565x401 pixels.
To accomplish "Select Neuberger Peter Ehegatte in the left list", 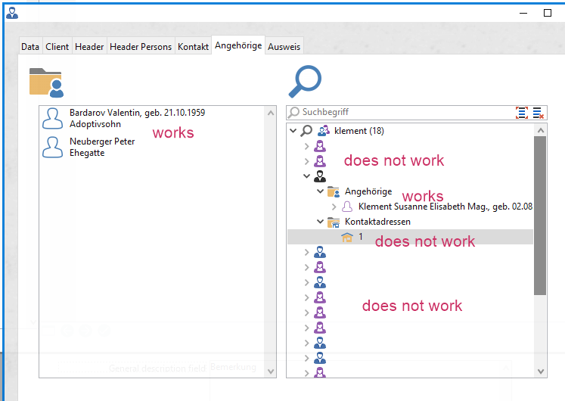I will pos(102,147).
